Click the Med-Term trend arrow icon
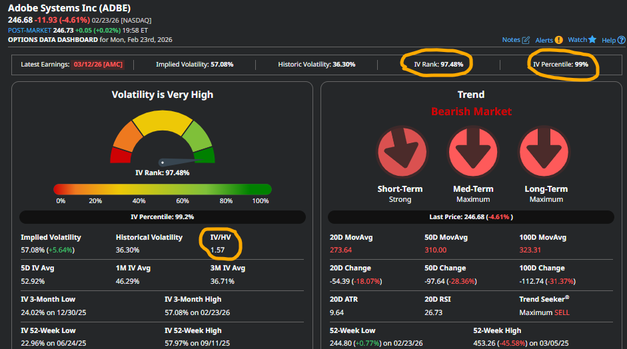The width and height of the screenshot is (627, 349). tap(473, 151)
